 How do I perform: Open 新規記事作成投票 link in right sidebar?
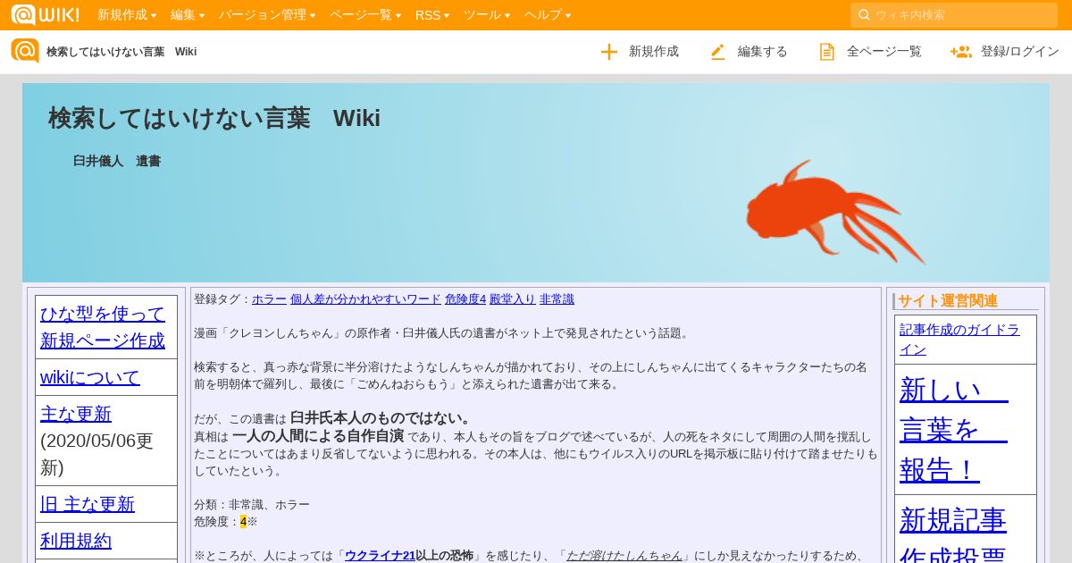pyautogui.click(x=953, y=536)
